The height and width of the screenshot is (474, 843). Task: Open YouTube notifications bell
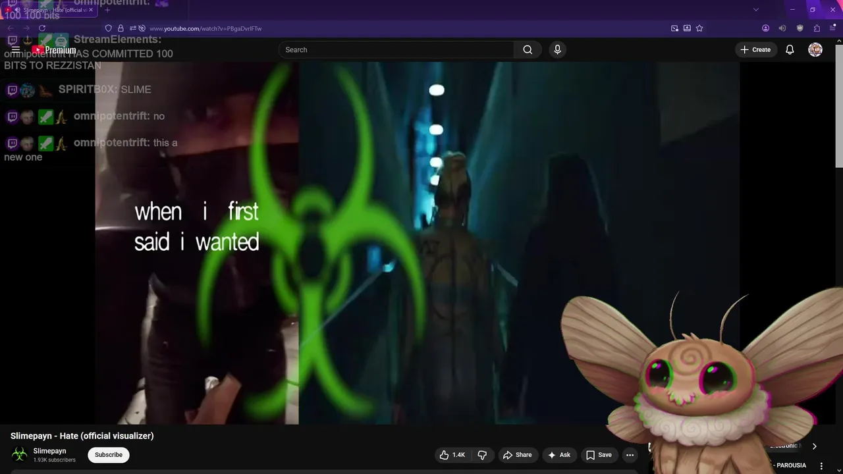tap(790, 49)
